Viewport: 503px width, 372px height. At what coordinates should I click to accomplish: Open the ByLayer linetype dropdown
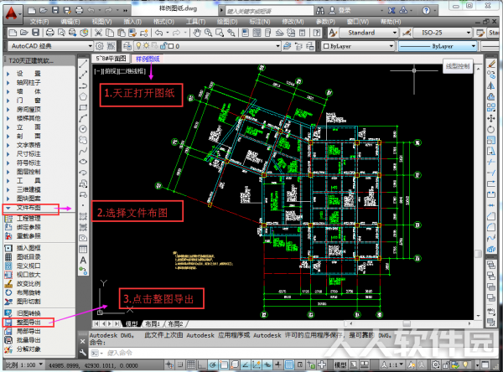click(438, 46)
